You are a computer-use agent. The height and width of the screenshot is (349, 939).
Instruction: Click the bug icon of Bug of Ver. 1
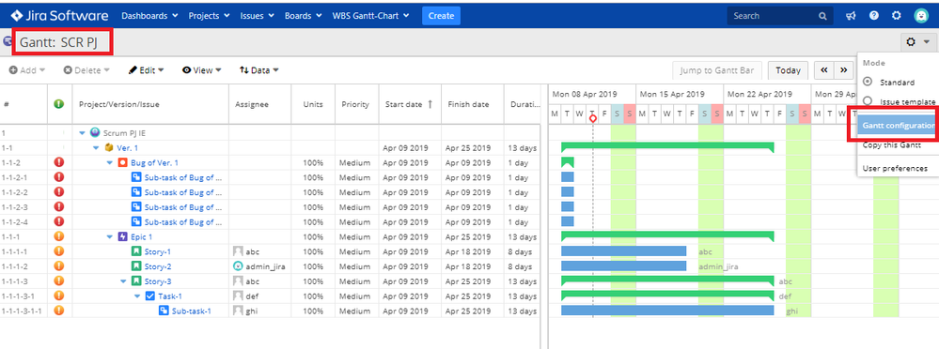coord(123,162)
